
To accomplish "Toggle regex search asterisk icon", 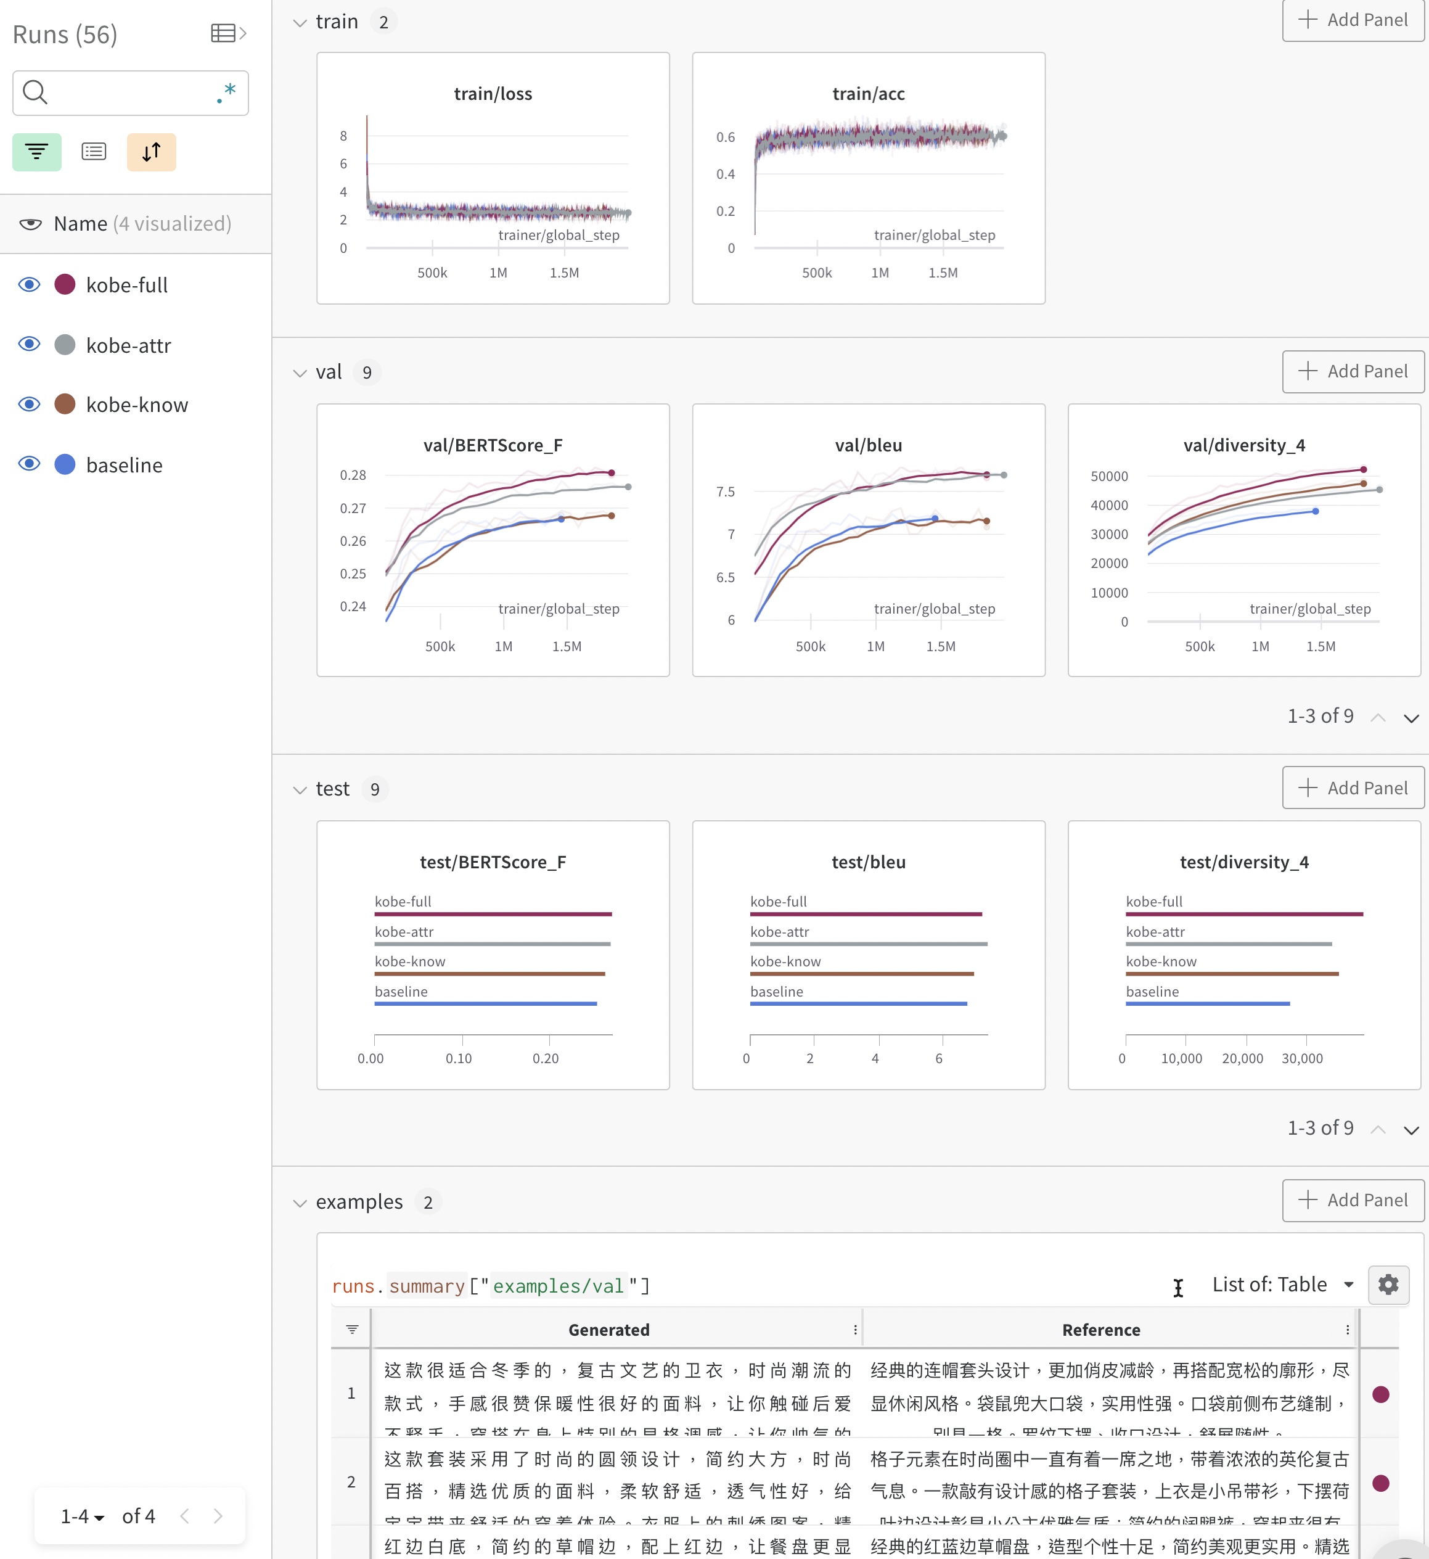I will coord(227,93).
